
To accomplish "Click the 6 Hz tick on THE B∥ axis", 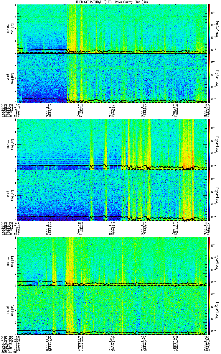I will pos(16,298).
